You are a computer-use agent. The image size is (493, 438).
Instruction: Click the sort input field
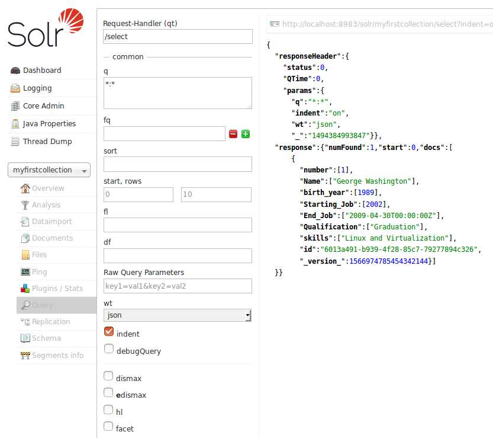[178, 164]
